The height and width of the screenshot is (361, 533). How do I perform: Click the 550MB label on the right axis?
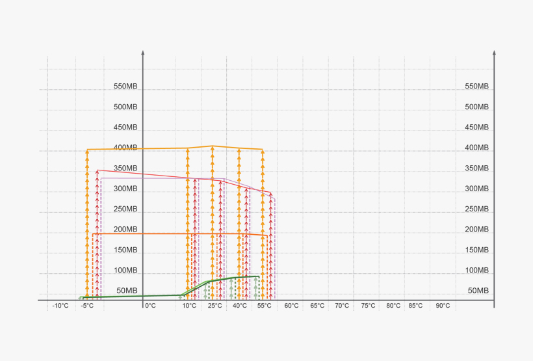[x=477, y=87]
